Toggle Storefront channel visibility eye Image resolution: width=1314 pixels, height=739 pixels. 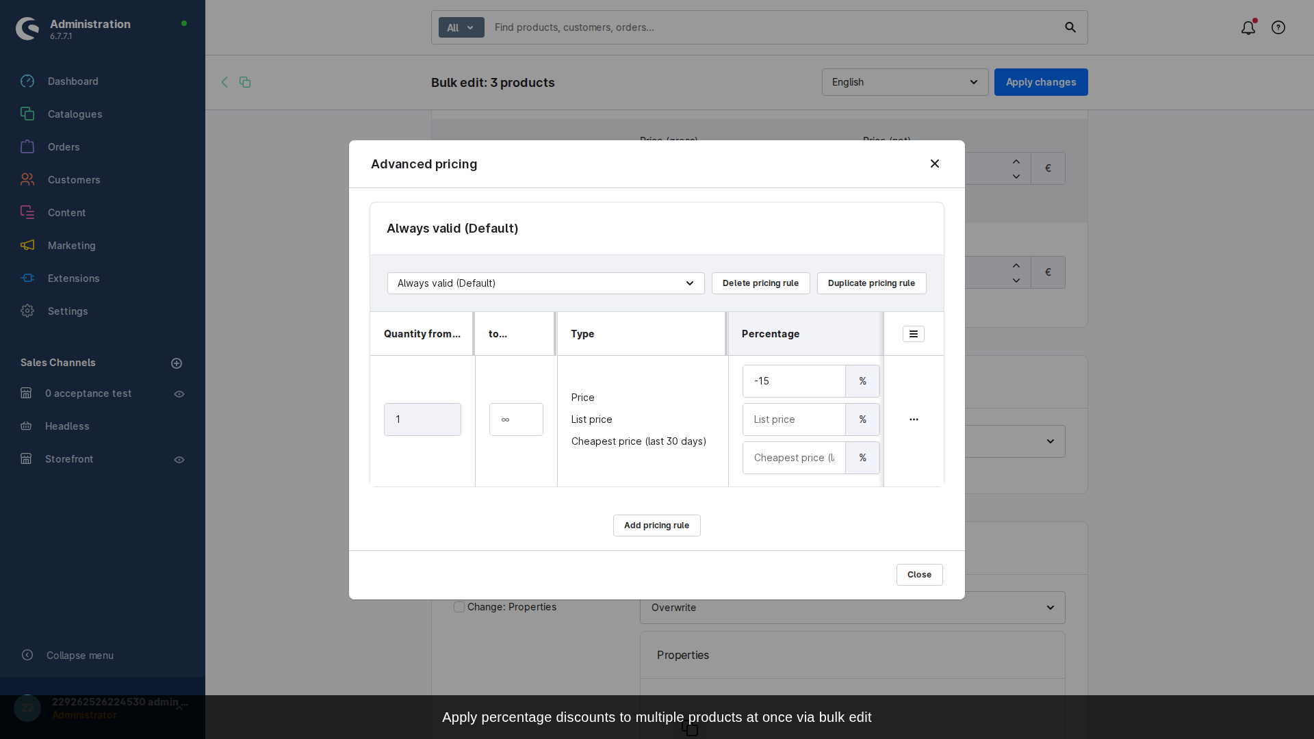point(179,460)
